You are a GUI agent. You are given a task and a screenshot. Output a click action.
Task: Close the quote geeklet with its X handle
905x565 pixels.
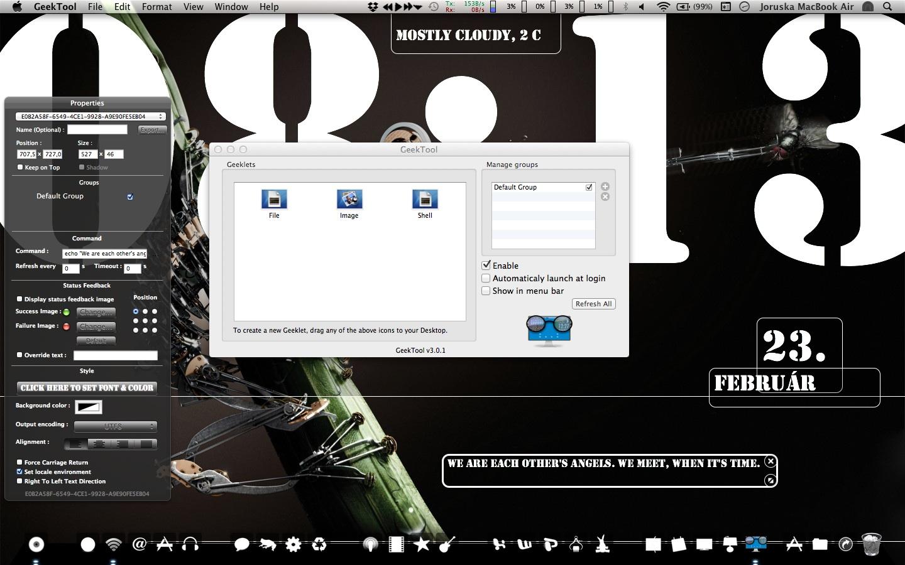[x=771, y=461]
